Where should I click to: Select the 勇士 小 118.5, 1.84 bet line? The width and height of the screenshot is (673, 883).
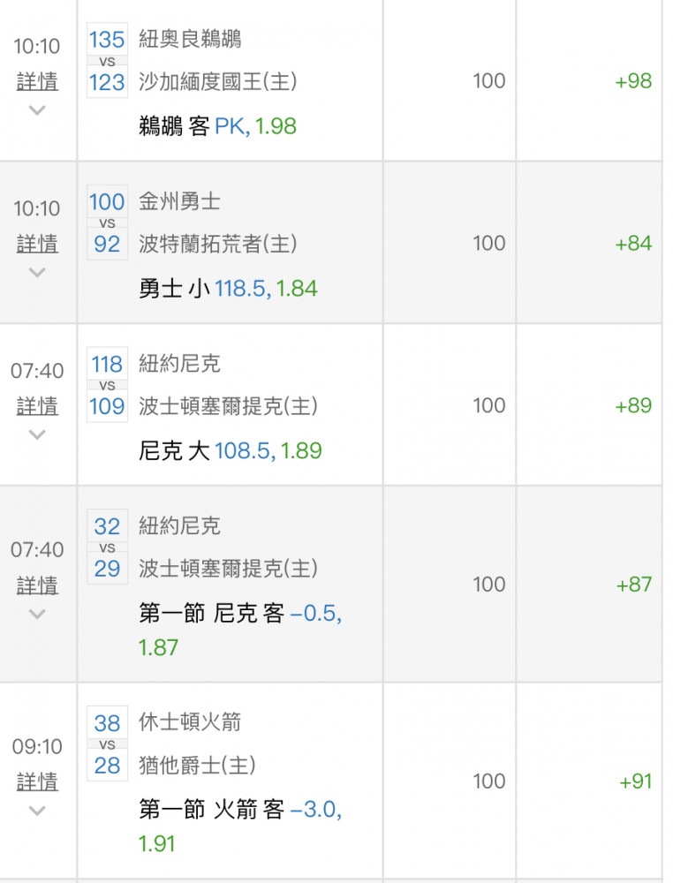click(228, 289)
